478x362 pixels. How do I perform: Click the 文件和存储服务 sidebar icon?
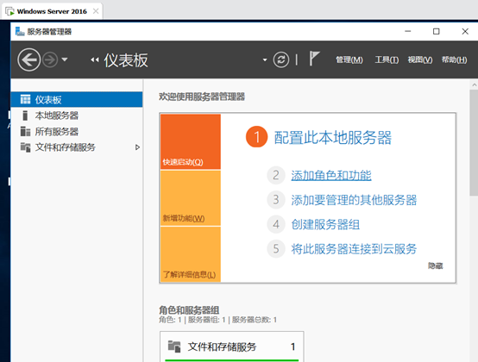[x=25, y=147]
